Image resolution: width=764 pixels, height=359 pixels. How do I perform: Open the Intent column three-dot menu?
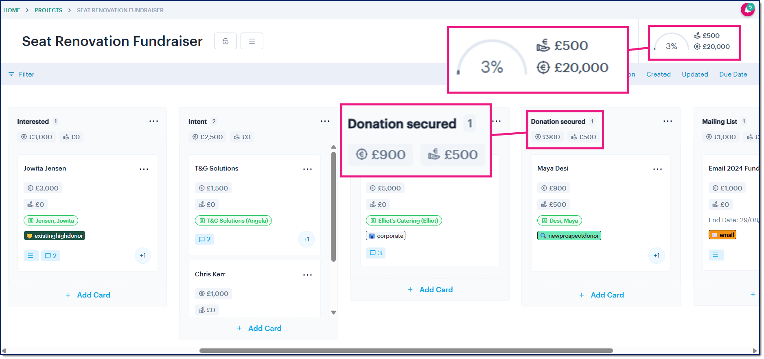pos(325,121)
